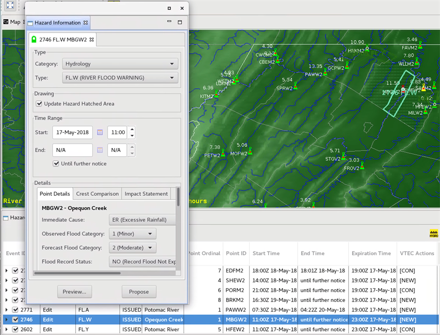Image resolution: width=440 pixels, height=335 pixels.
Task: Select the 2746 FL.W MBGW2 tab
Action: tap(63, 40)
